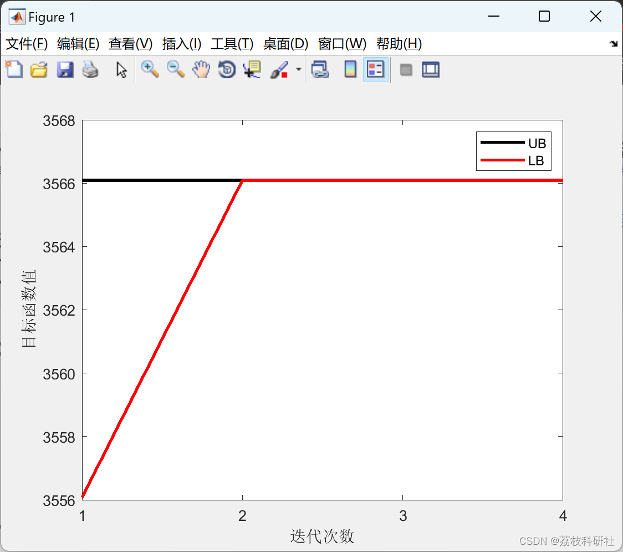Minimize the Figure 1 window

(493, 16)
